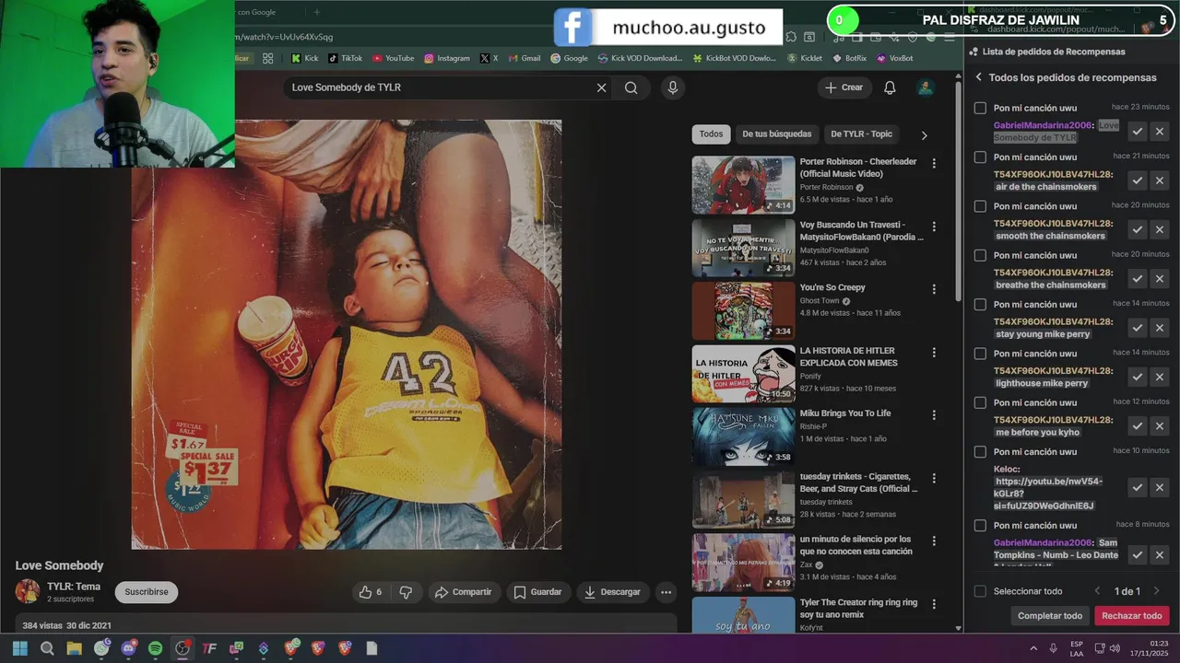This screenshot has height=663, width=1180.
Task: Like the Love Somebody video
Action: [370, 592]
